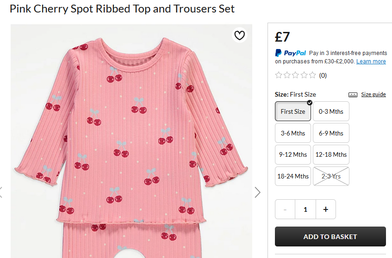Click the size guide ruler icon
This screenshot has height=258, width=392.
(x=353, y=95)
